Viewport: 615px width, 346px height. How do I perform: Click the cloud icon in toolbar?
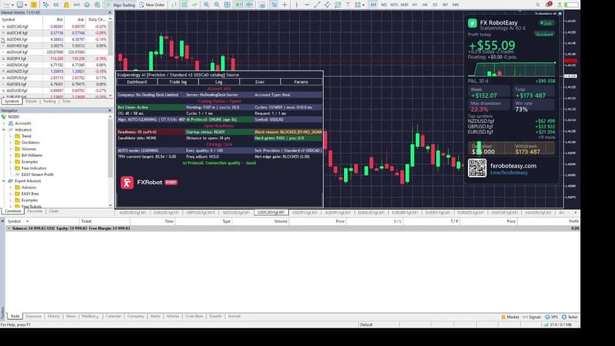pos(87,4)
